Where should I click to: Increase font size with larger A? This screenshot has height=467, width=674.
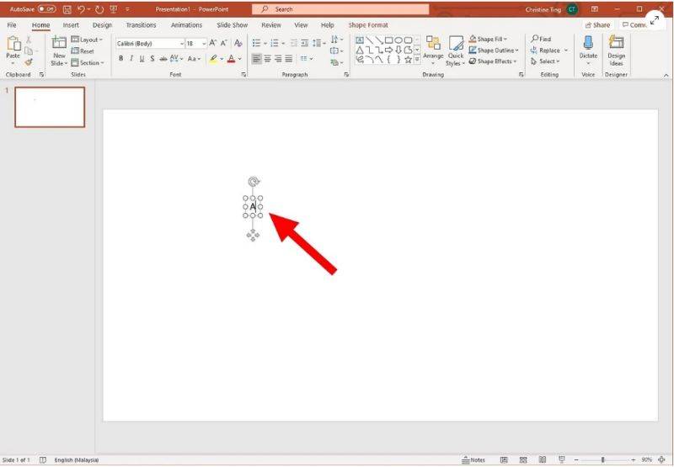pos(213,43)
